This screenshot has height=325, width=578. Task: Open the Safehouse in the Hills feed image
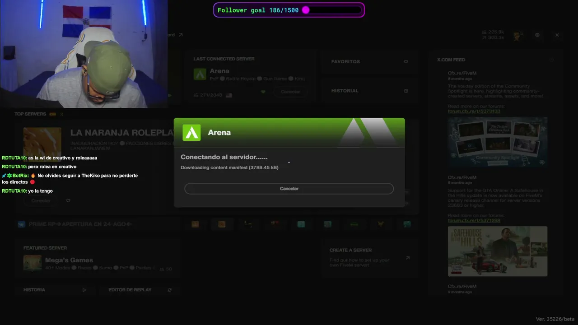tap(498, 251)
